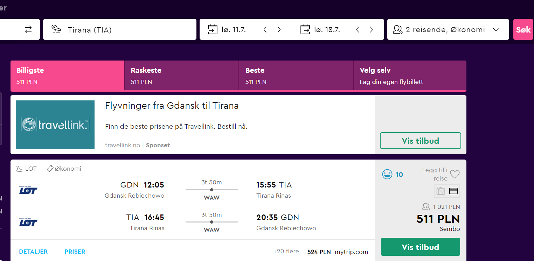Click the pink Søk button

pyautogui.click(x=523, y=29)
